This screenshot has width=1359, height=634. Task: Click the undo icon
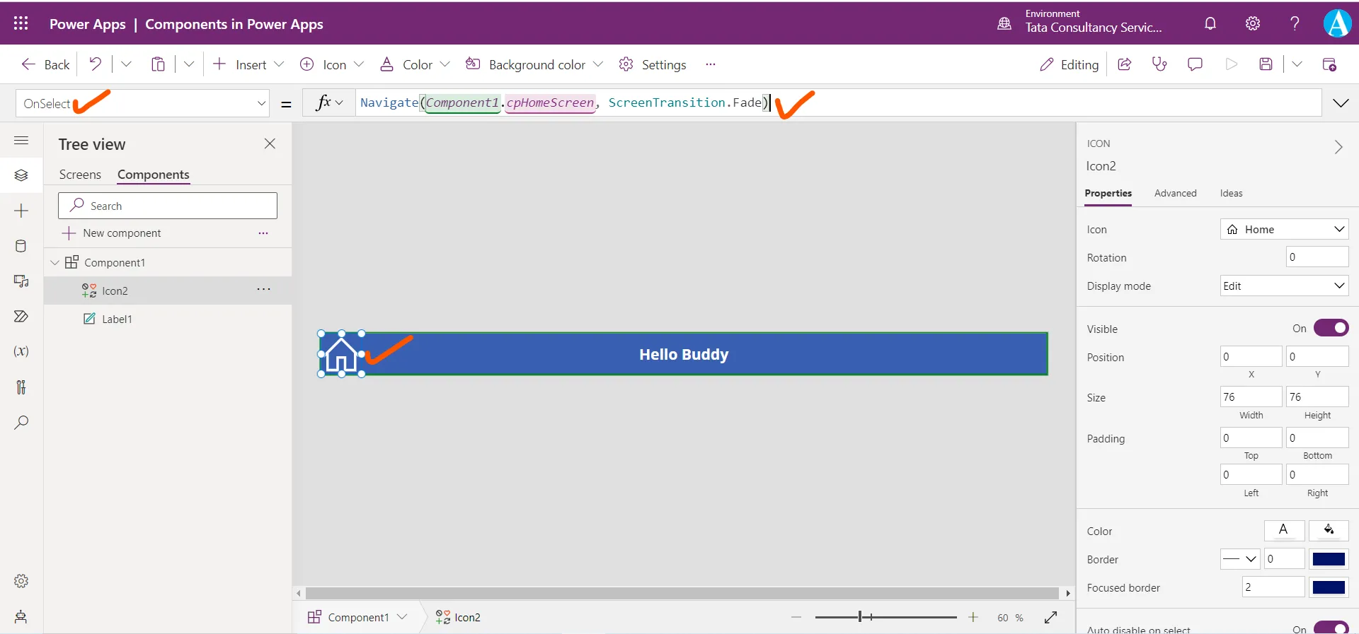pyautogui.click(x=96, y=64)
